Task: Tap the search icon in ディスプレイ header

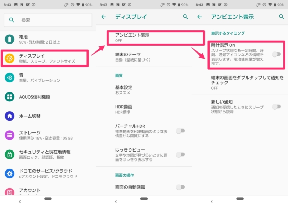Action: [x=185, y=17]
